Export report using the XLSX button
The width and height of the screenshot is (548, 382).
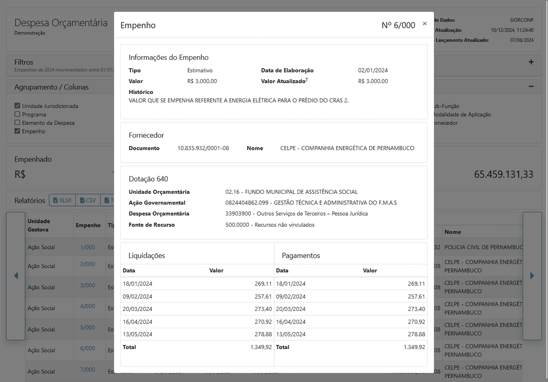(62, 200)
